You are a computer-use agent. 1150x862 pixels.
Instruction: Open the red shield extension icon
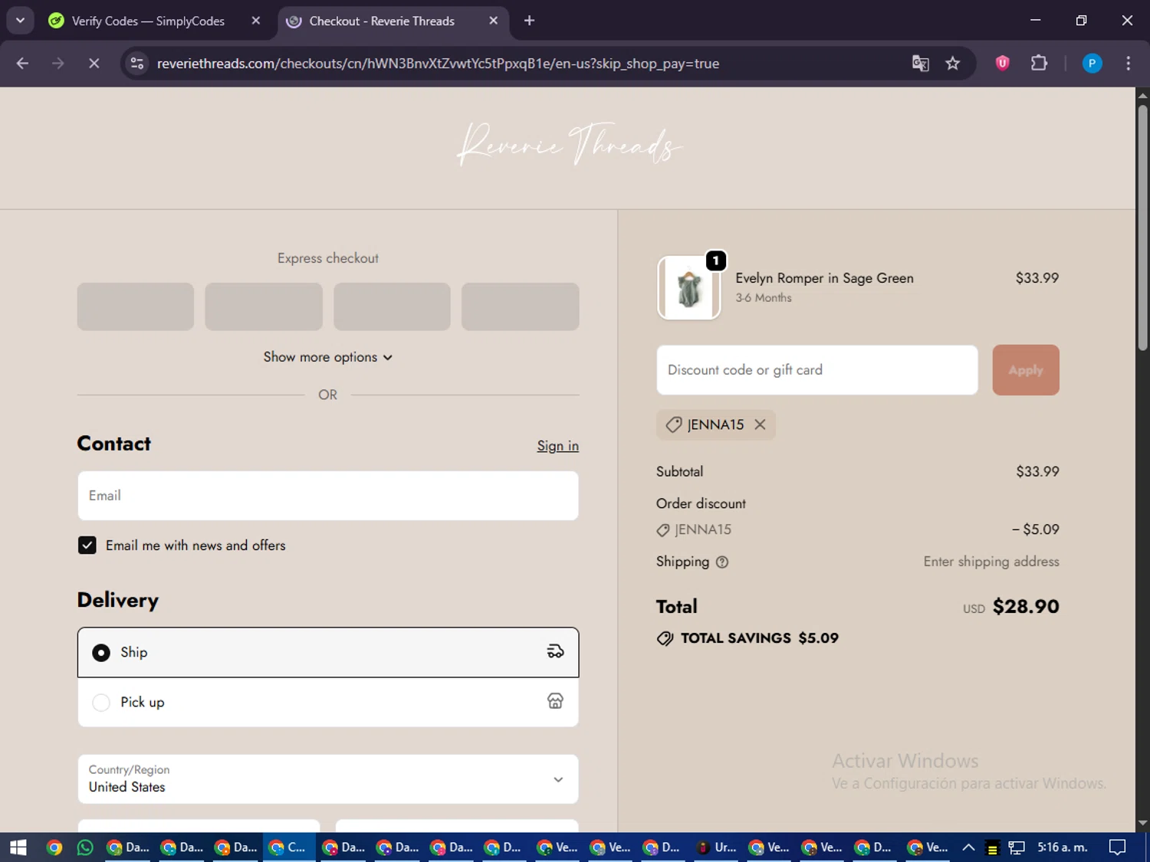click(x=1002, y=63)
